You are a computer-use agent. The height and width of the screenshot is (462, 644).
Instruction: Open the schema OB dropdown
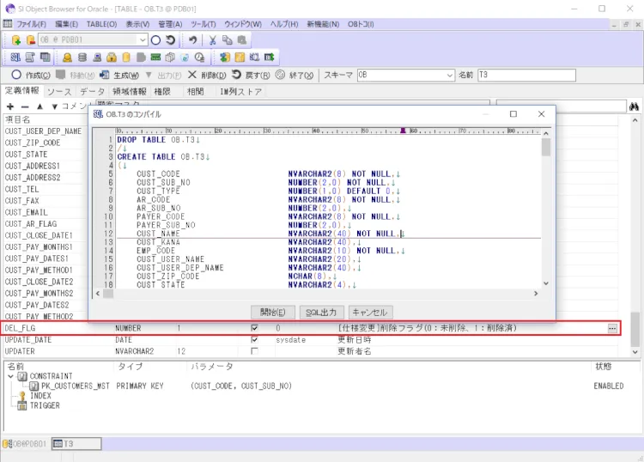tap(449, 76)
